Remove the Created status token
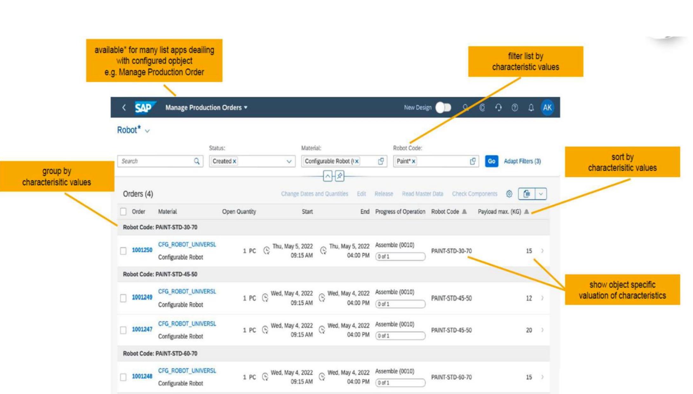693x394 pixels. [234, 161]
